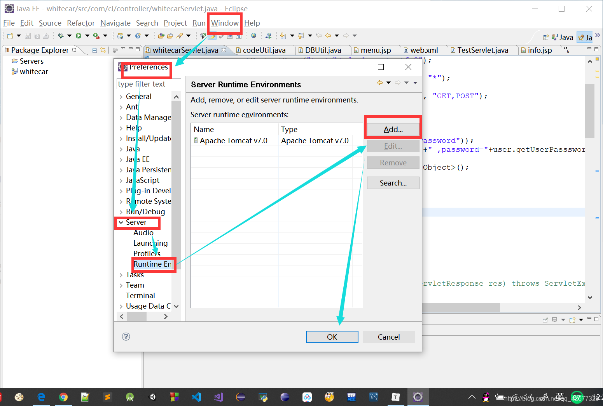
Task: Click the Search... button
Action: click(x=393, y=183)
